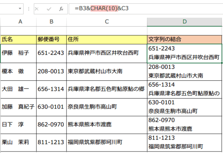The image size is (223, 153).
Task: Select the cell 栗山 茉莉
Action: [x=19, y=143]
